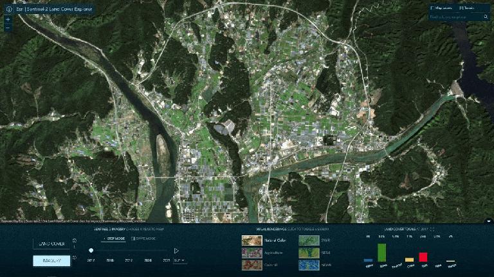
Task: Click the blue Water bar in chart
Action: [x=369, y=260]
